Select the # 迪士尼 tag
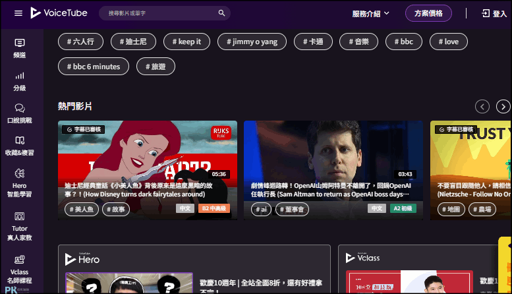512x294 pixels. [x=133, y=42]
